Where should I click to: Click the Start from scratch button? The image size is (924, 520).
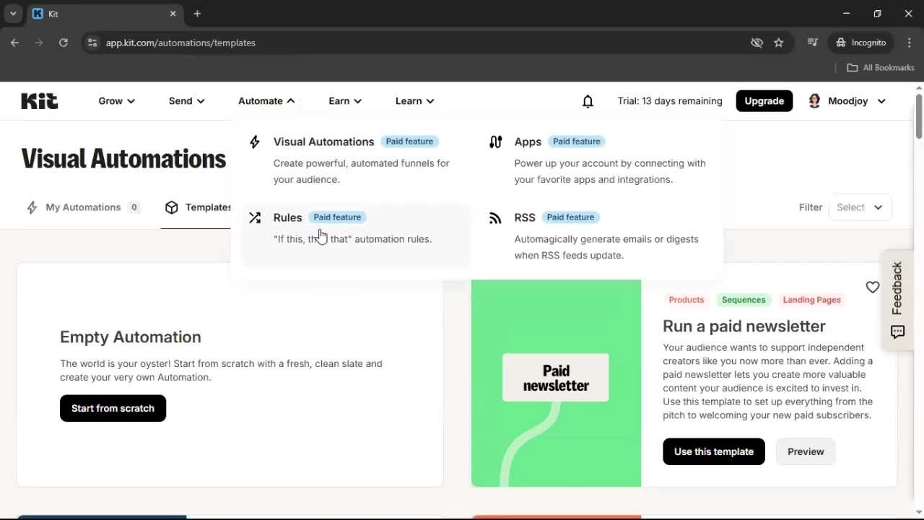click(x=113, y=408)
